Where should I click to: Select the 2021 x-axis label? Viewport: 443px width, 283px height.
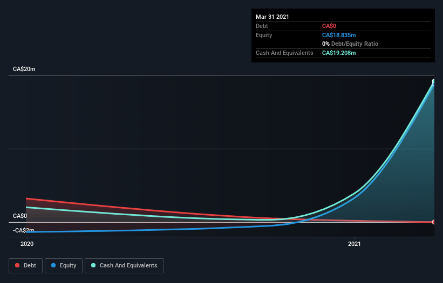(355, 244)
